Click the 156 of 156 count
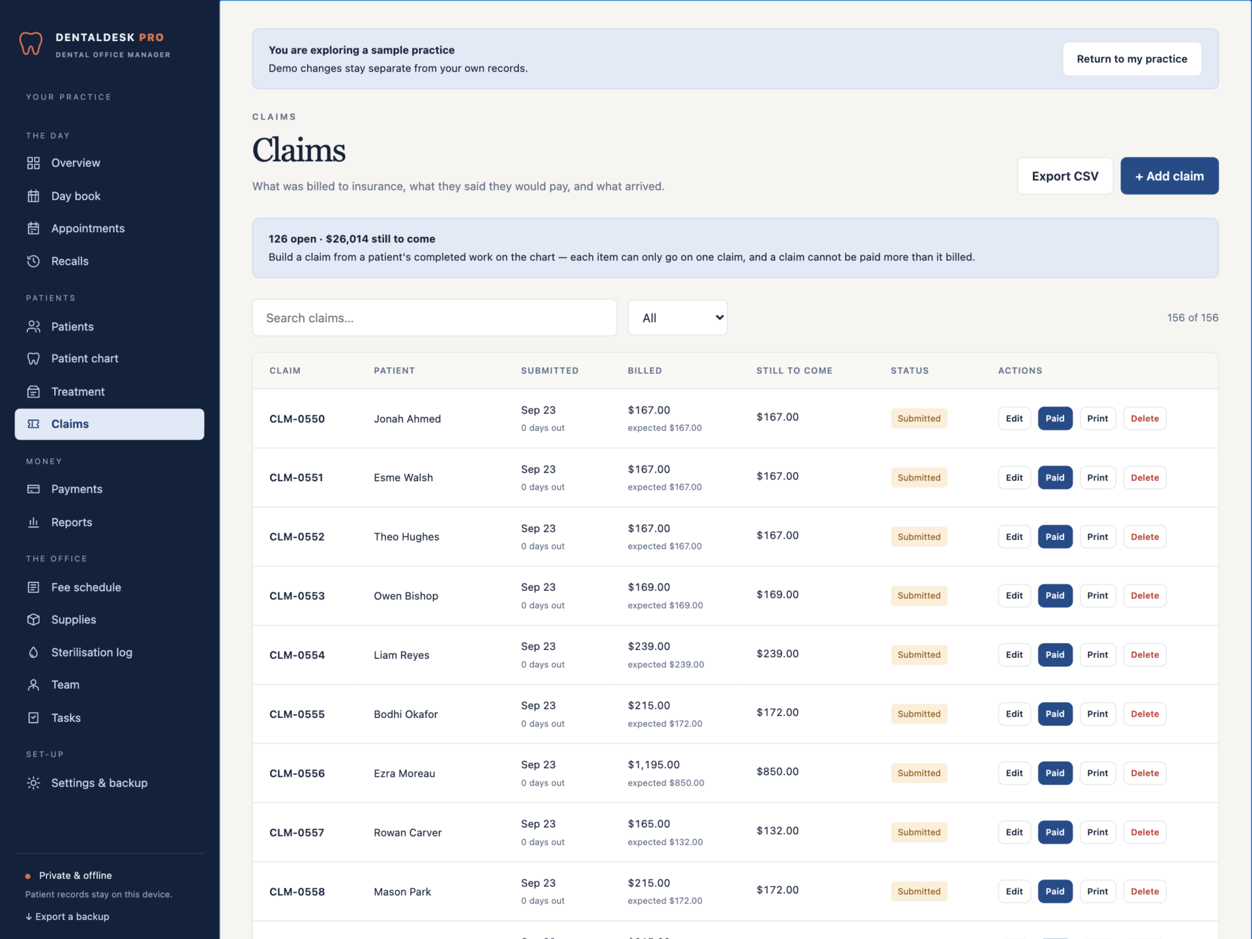Image resolution: width=1252 pixels, height=939 pixels. coord(1192,318)
